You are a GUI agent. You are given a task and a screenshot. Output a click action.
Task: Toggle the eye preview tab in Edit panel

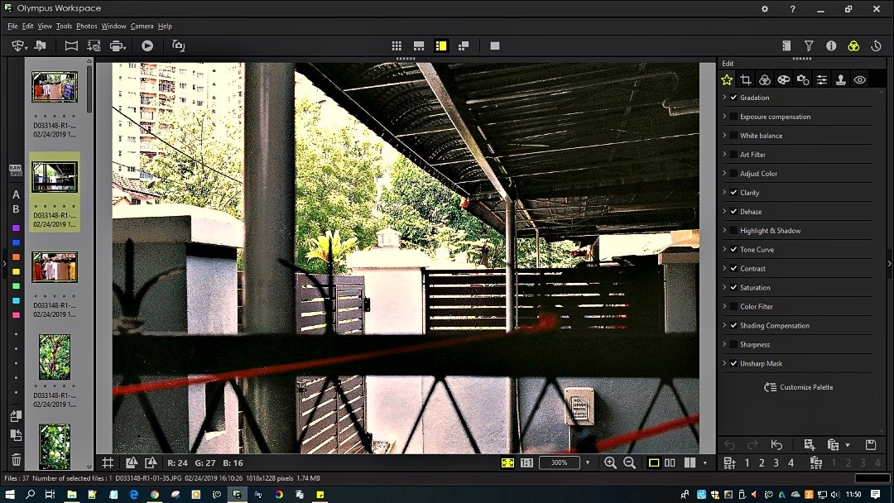[x=860, y=79]
